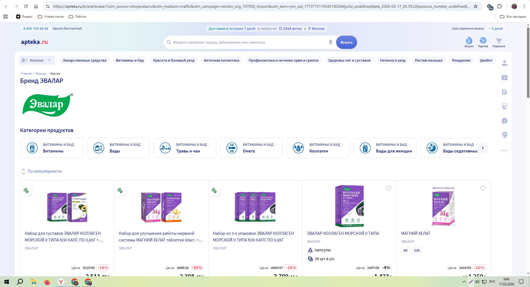
Task: Click the 2824 аптек link
Action: [x=291, y=28]
